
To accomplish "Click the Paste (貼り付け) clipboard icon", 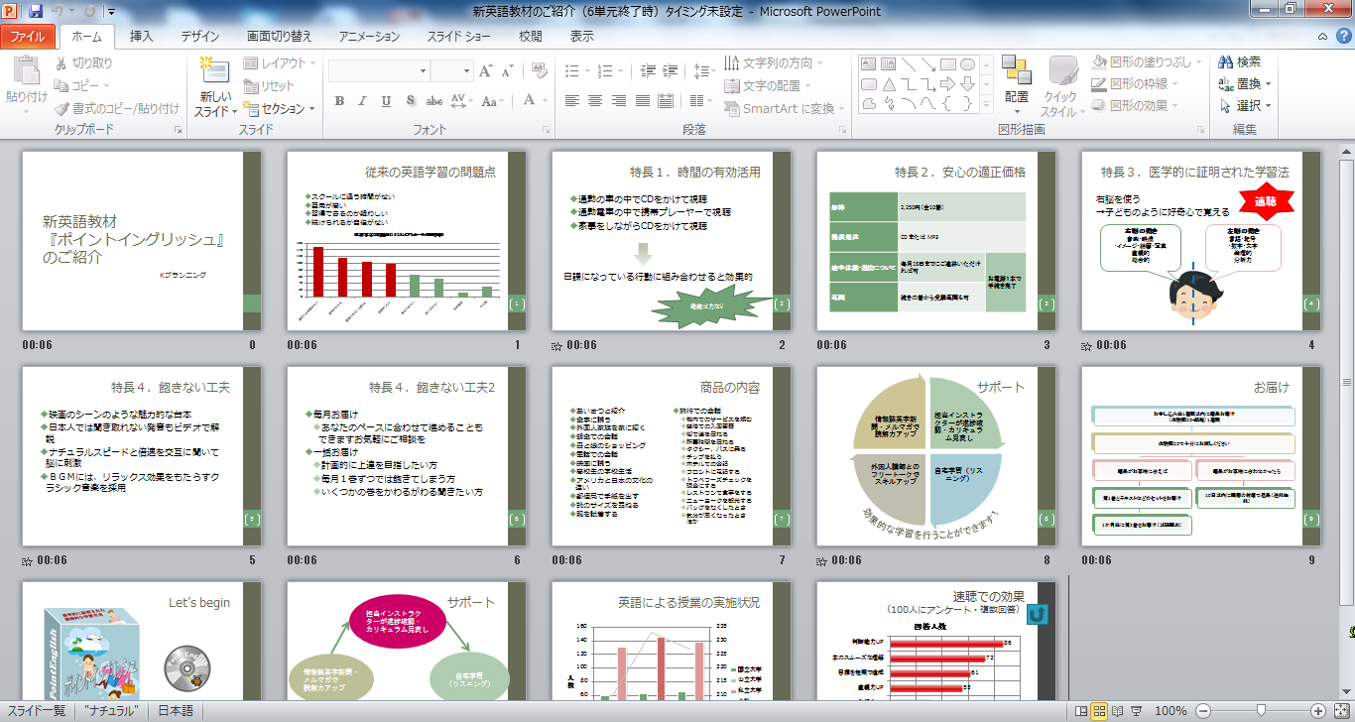I will (27, 71).
